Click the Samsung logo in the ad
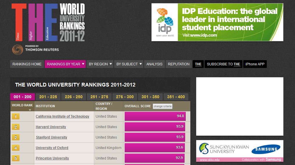Screen dimensions: 295x165 coord(266,149)
